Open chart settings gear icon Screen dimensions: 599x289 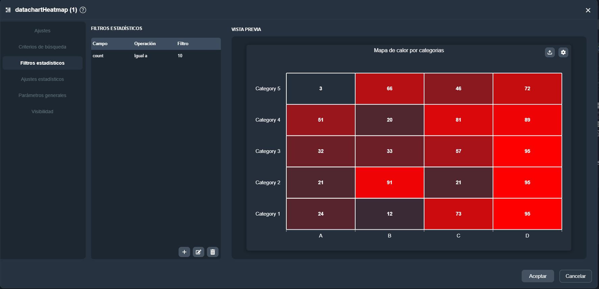point(563,52)
